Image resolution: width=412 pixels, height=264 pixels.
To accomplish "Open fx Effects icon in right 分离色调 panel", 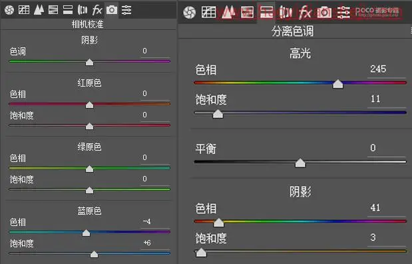I will pos(305,13).
